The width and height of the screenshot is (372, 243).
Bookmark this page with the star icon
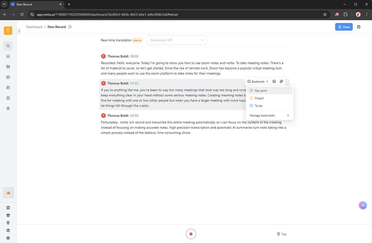(x=325, y=15)
